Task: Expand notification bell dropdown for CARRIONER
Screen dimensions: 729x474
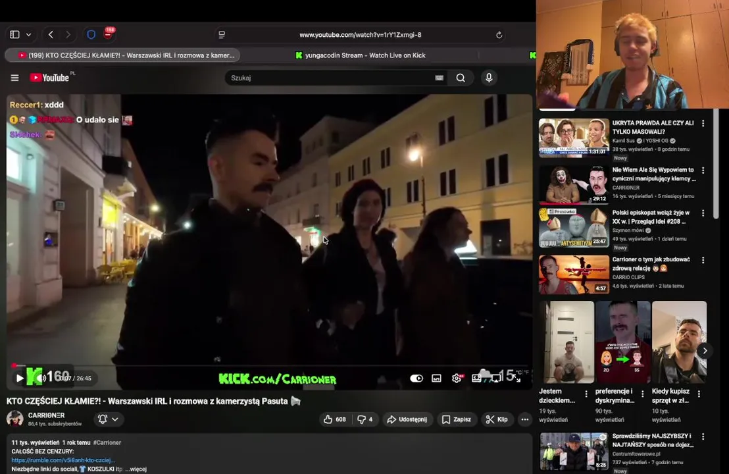Action: click(108, 419)
